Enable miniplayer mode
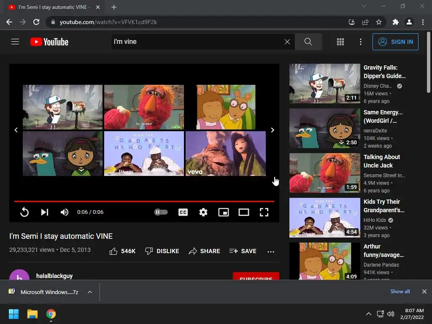This screenshot has height=324, width=432. click(x=224, y=212)
